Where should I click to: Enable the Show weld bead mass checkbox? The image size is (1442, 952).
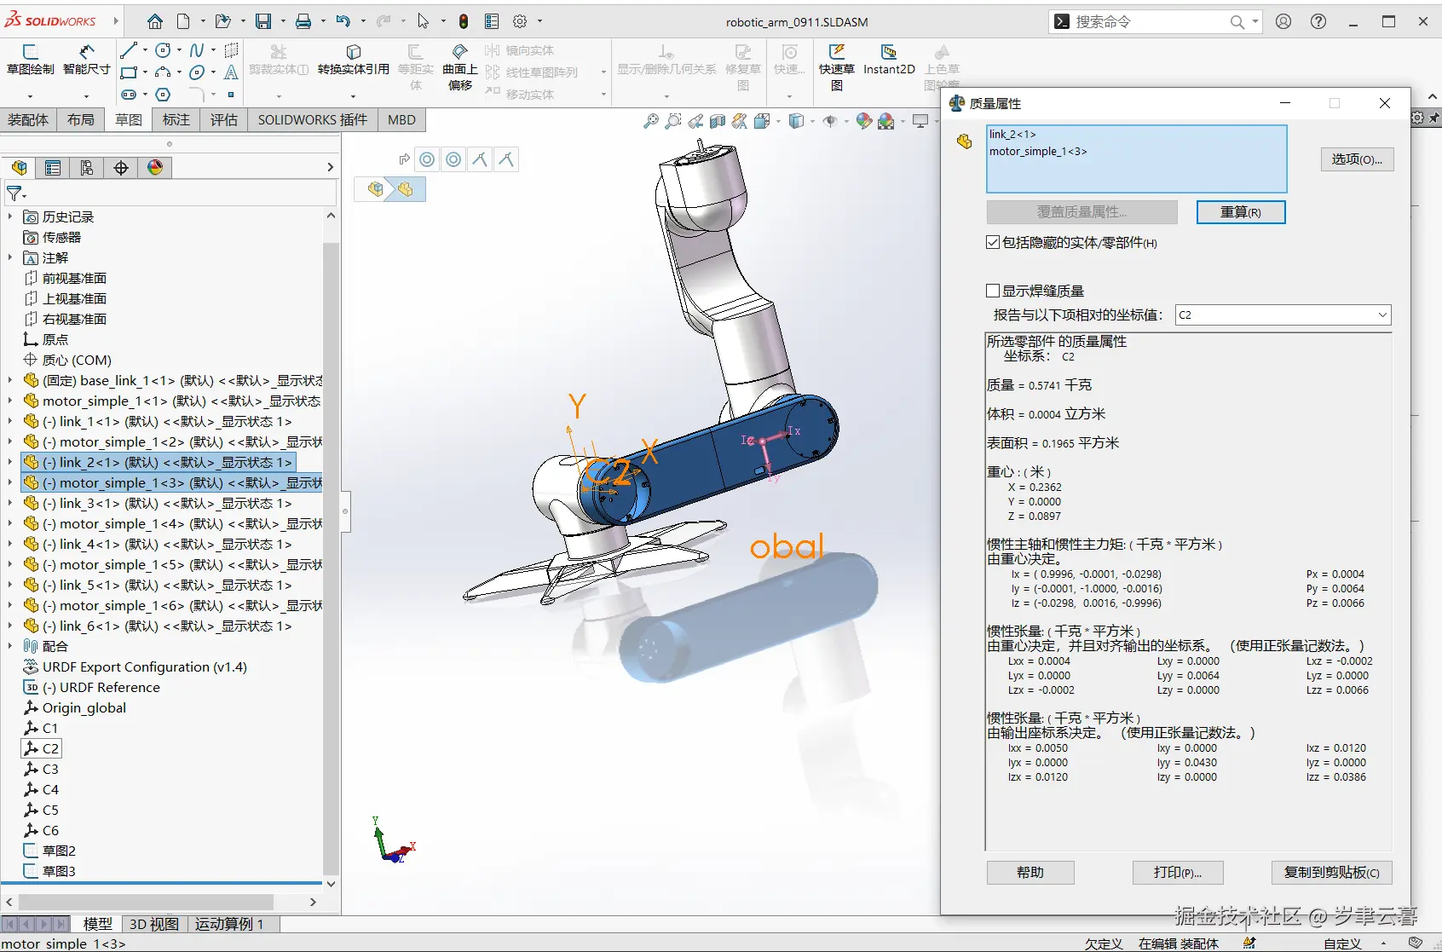click(992, 291)
